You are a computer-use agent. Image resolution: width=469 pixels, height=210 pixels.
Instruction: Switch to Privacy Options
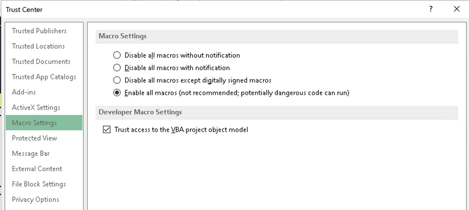click(x=35, y=200)
